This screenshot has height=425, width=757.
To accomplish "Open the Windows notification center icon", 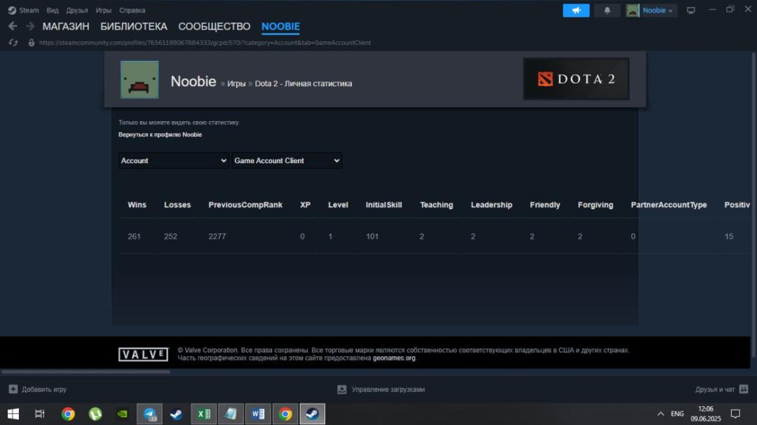I will 735,413.
